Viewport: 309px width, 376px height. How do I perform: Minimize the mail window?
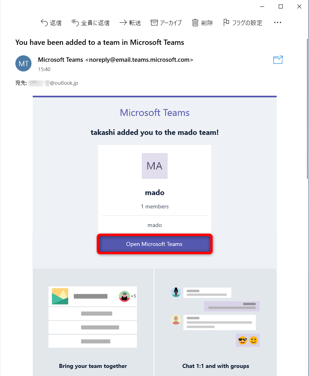point(262,6)
